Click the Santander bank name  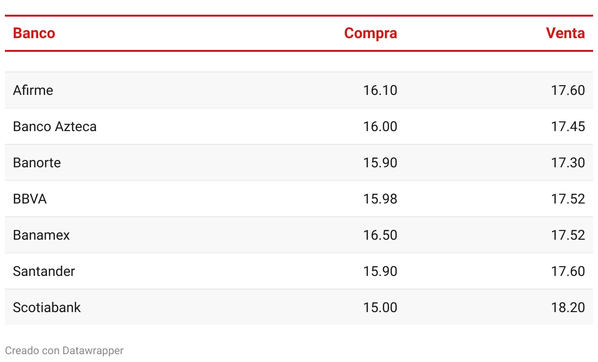click(44, 271)
